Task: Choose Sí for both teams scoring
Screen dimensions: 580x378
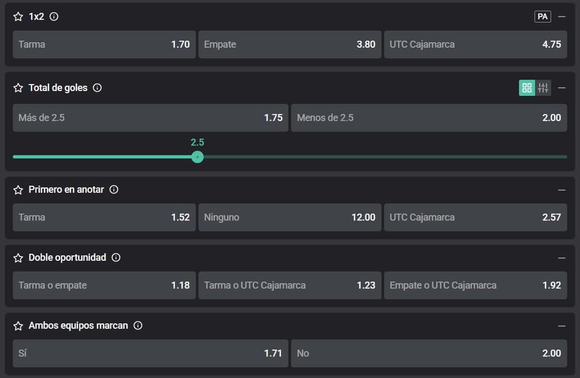Action: pyautogui.click(x=150, y=353)
